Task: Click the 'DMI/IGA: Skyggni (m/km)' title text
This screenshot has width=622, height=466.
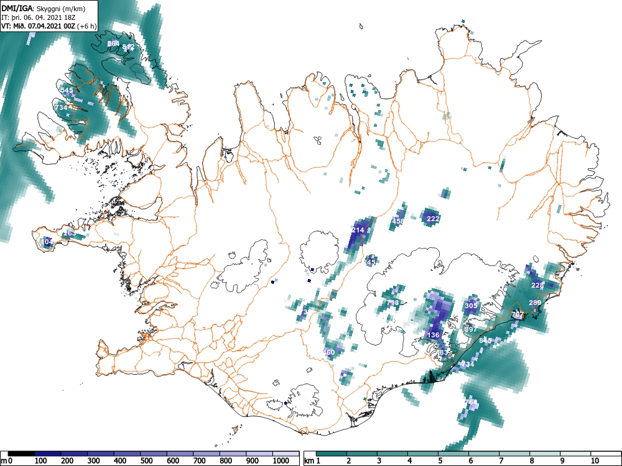Action: (x=44, y=9)
